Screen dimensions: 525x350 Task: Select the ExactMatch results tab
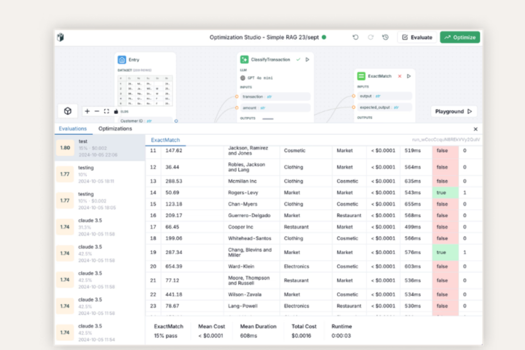coord(166,140)
